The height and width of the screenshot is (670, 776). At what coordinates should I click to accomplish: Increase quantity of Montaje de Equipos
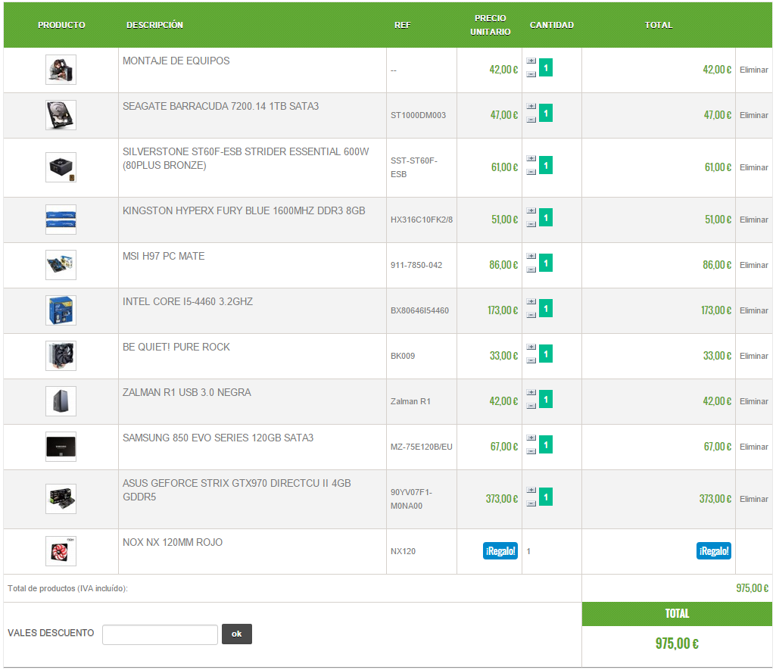531,61
